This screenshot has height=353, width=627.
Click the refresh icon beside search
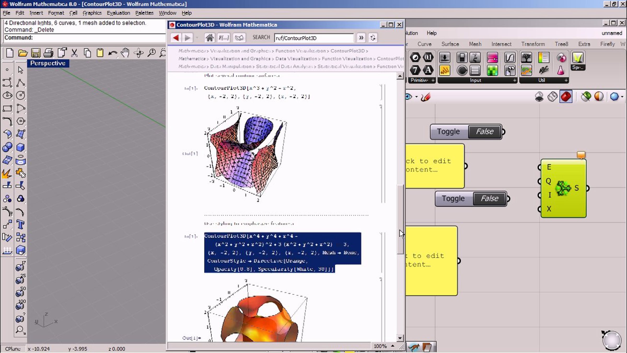(373, 38)
